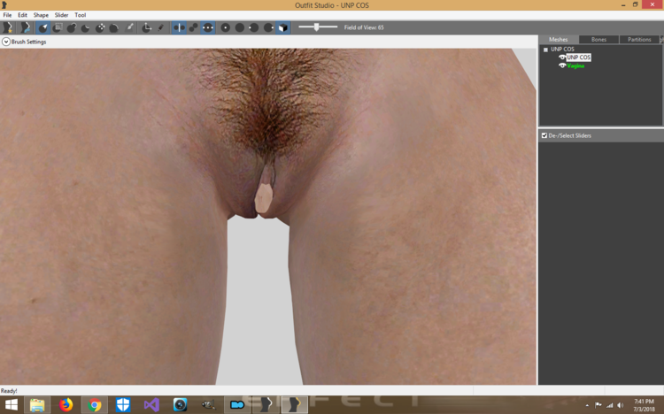Open Visual Studio from the taskbar

pos(151,405)
